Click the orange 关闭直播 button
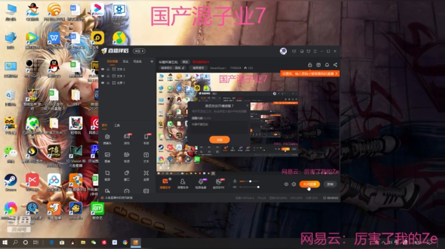445x249 pixels. tap(310, 184)
